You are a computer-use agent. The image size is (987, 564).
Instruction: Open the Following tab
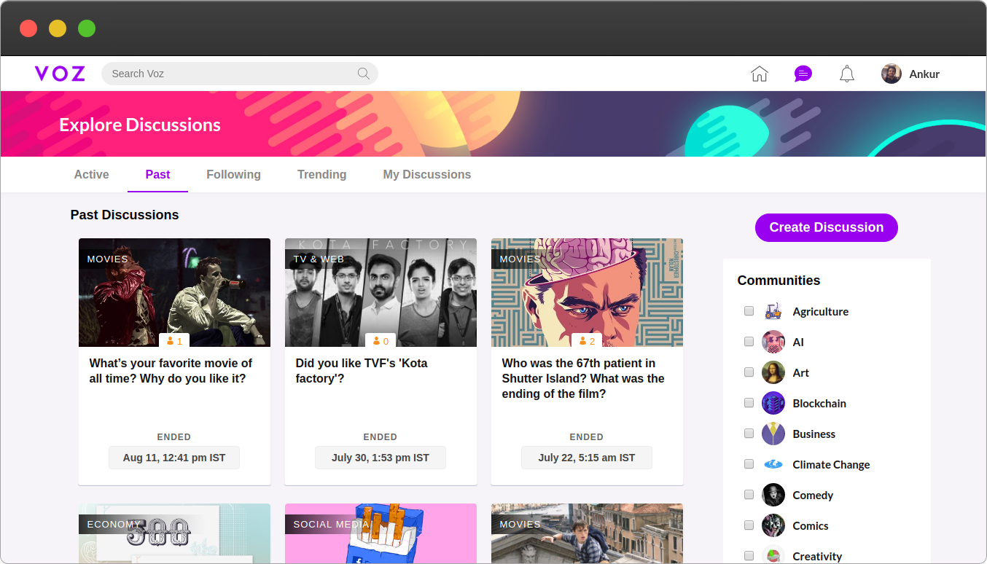click(233, 174)
